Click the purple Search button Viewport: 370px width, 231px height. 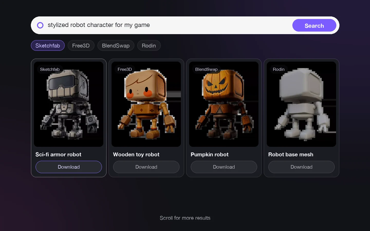pos(314,25)
